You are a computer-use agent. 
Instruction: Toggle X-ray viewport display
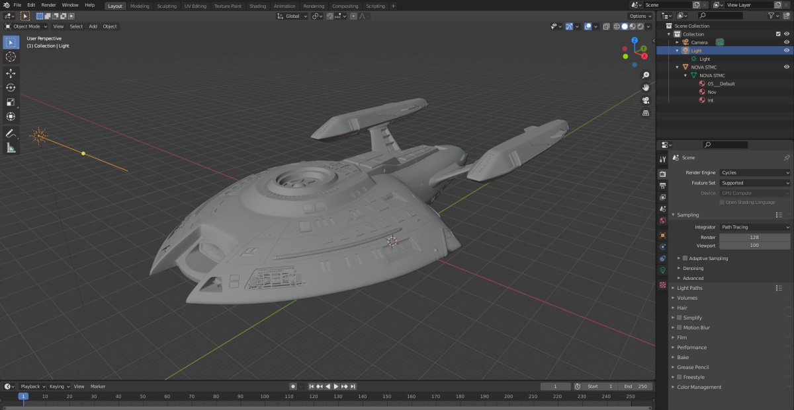click(x=605, y=26)
